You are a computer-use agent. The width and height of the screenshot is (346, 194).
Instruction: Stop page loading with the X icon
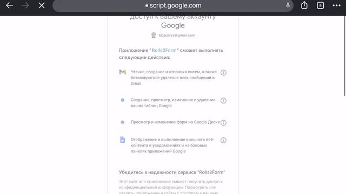[x=42, y=5]
